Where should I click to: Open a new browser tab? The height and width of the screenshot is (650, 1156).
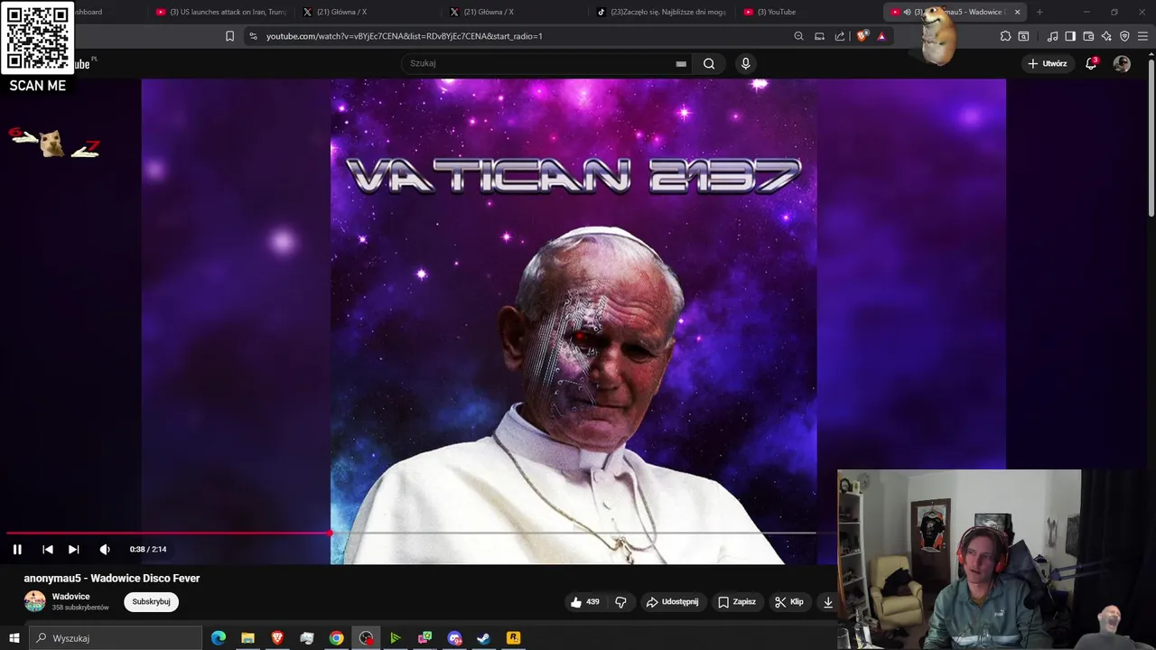tap(1039, 12)
